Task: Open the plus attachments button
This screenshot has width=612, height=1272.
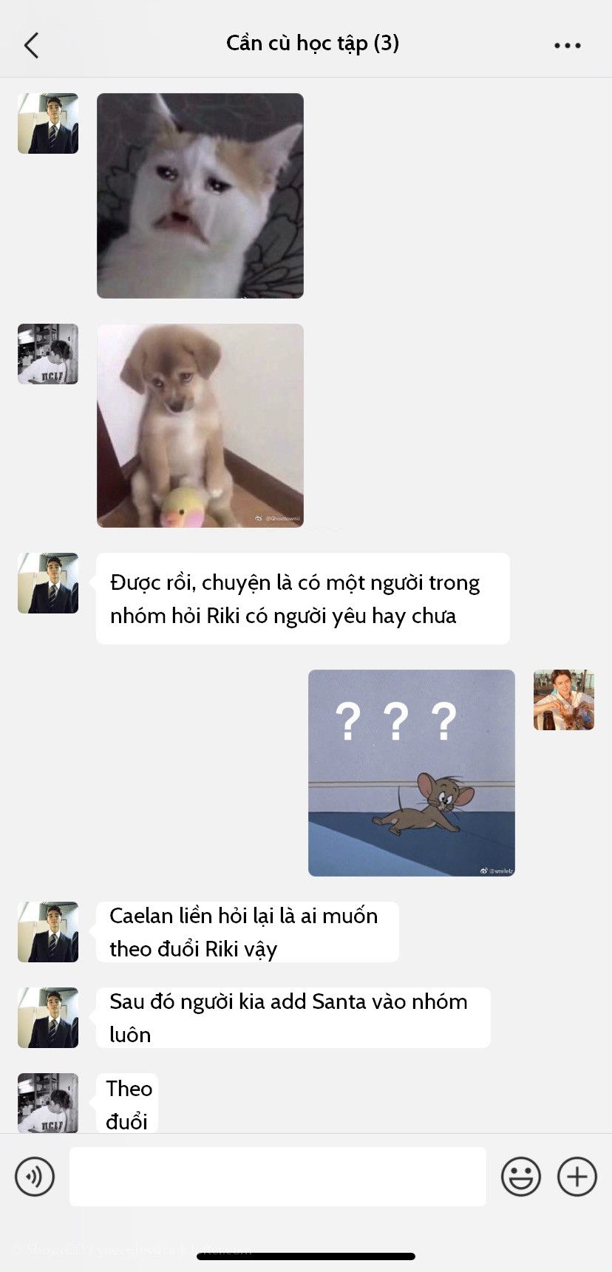Action: tap(577, 1176)
